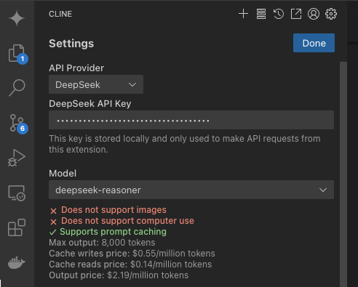This screenshot has width=358, height=287.
Task: Focus the DeepSeek API Key field
Action: [191, 120]
